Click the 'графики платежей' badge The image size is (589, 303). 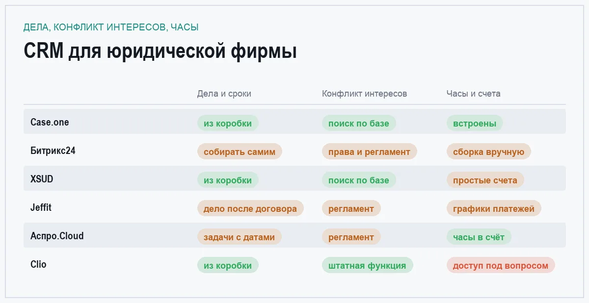[494, 208]
